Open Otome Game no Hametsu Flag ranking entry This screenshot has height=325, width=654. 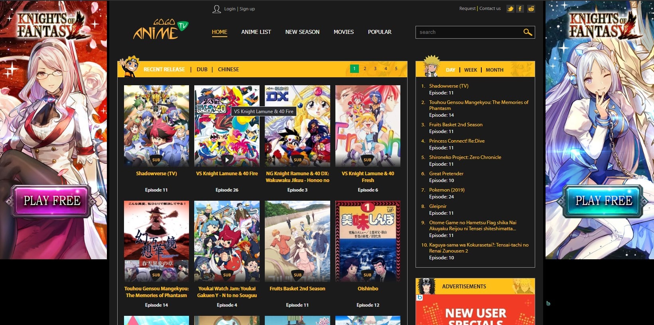473,225
